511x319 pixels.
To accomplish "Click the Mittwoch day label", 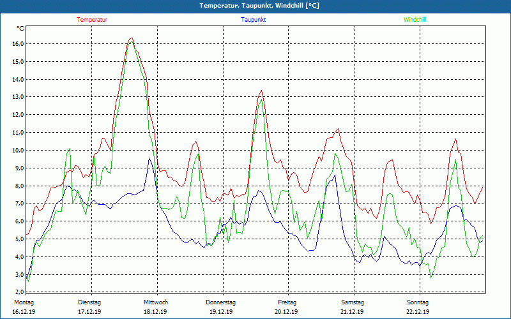I will (156, 302).
